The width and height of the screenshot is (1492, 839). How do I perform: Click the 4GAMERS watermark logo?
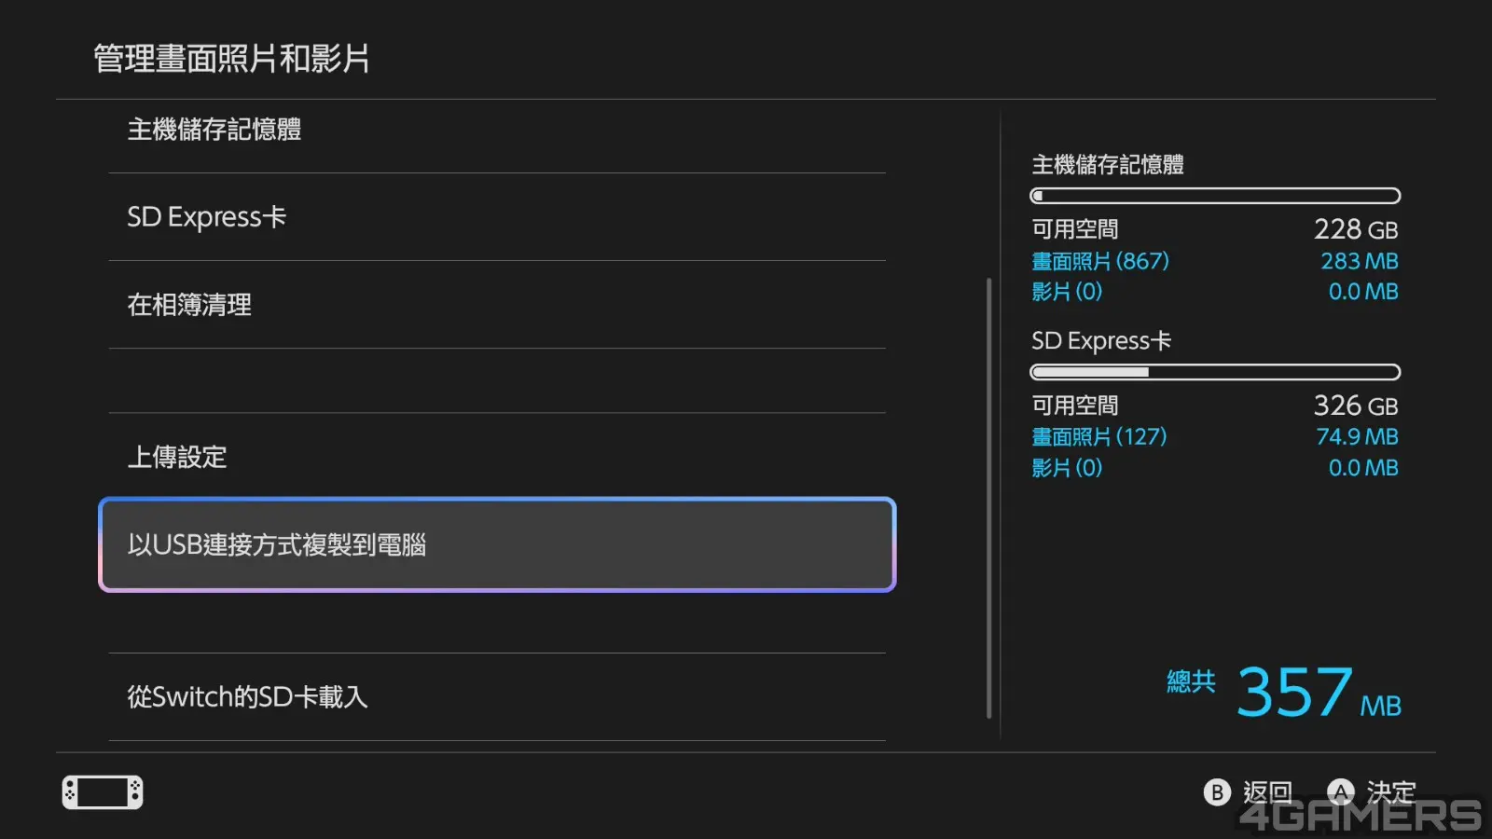(x=1361, y=816)
